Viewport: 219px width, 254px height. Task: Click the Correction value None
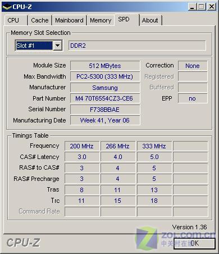click(x=193, y=66)
